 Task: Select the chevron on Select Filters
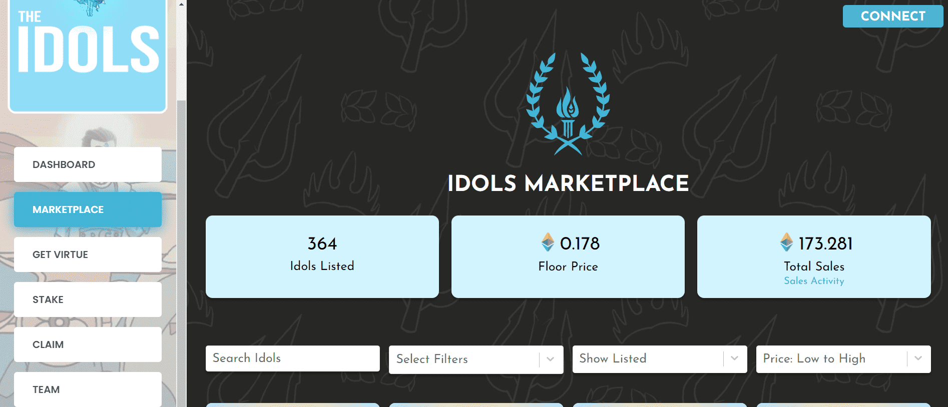click(x=551, y=359)
